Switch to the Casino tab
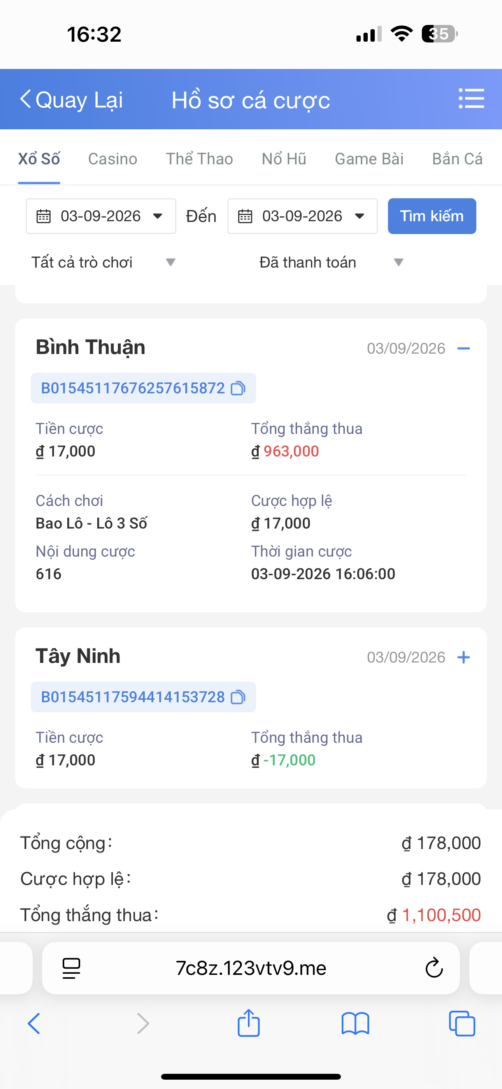Screen dimensions: 502x1089 (112, 159)
